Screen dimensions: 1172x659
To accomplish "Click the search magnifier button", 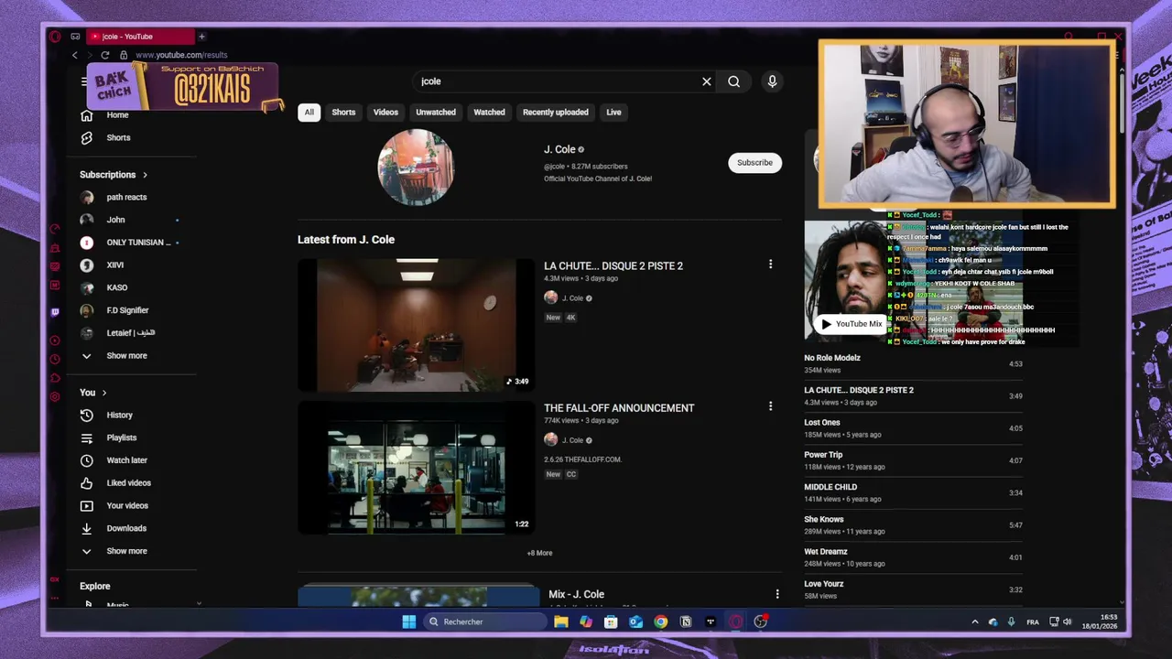I will (733, 81).
